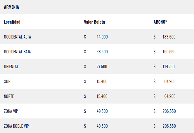Screen dimensions: 194x133
Task: Click the 114.750 abono value
Action: pos(169,67)
